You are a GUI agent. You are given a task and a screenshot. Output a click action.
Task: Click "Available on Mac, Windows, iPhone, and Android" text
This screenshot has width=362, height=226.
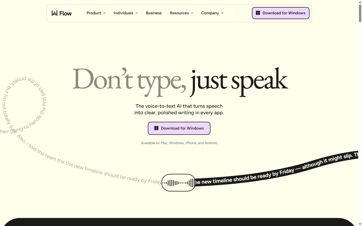179,143
